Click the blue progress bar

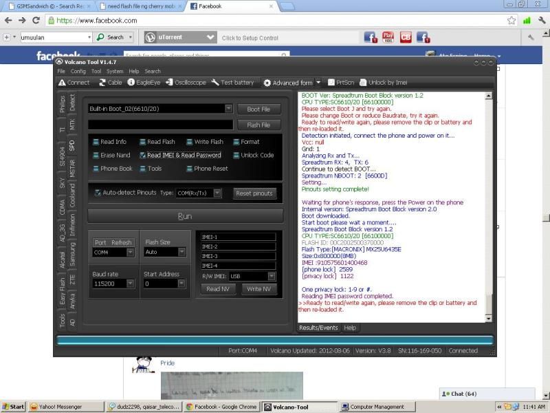275,339
